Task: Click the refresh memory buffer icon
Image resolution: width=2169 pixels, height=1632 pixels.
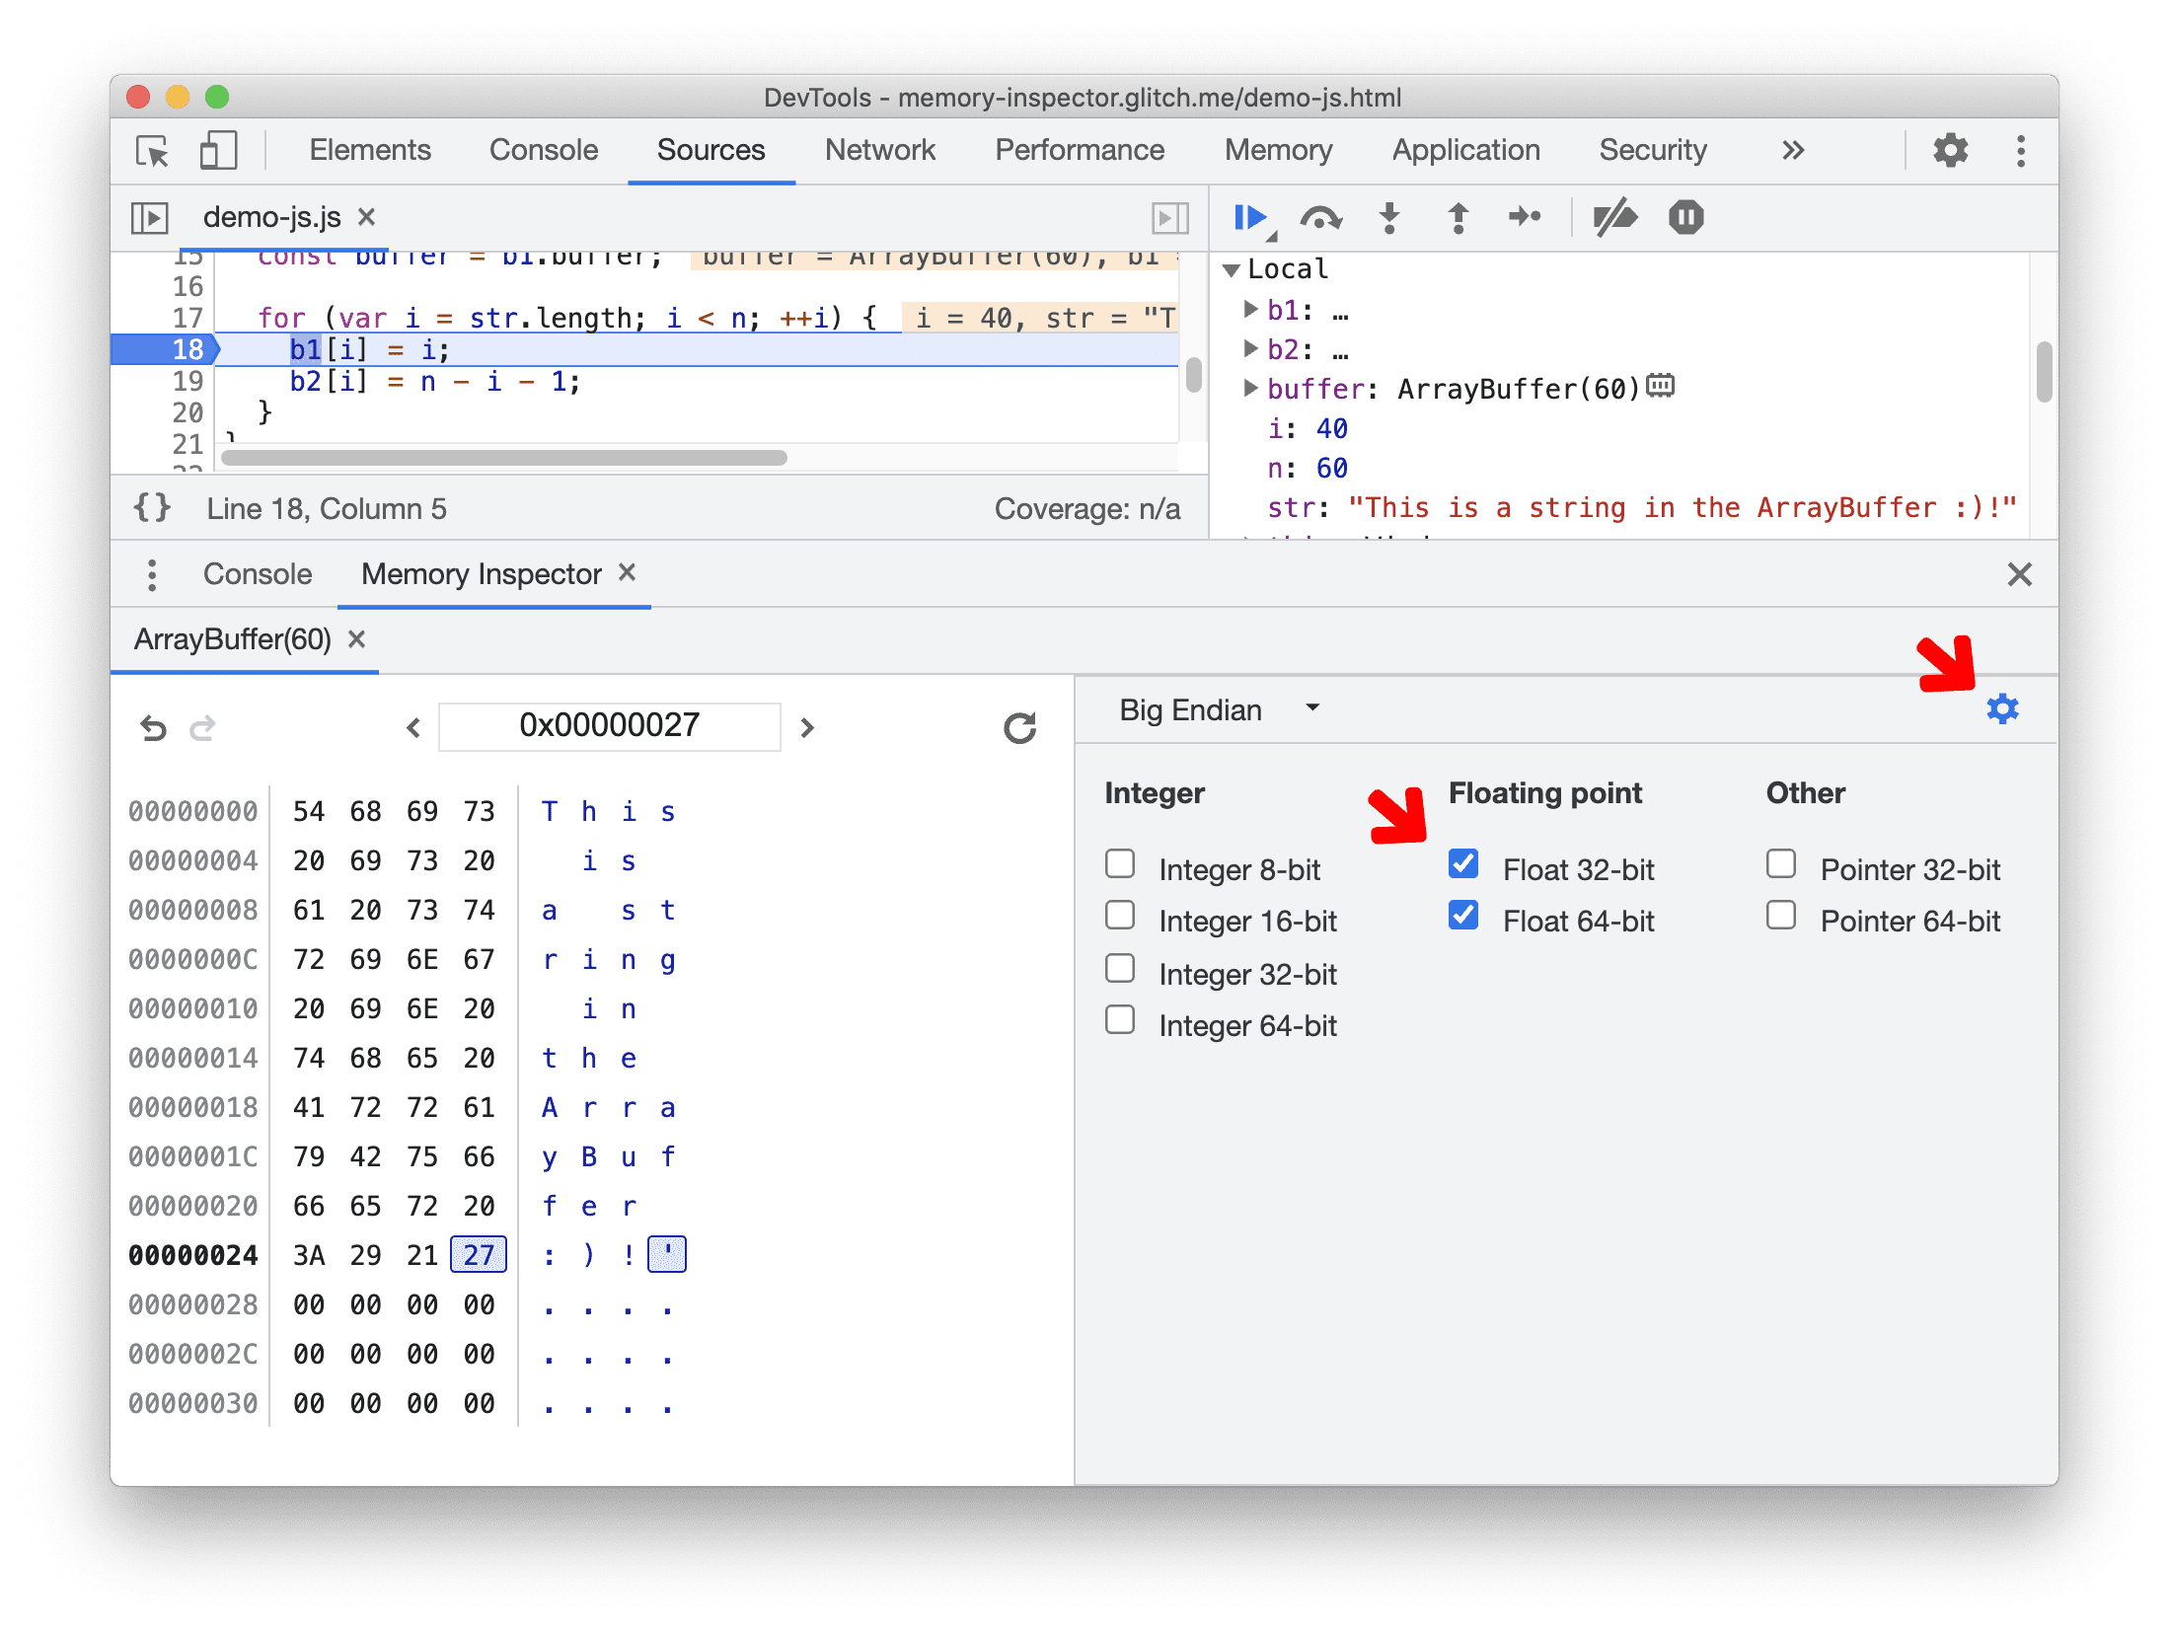Action: click(x=1020, y=723)
